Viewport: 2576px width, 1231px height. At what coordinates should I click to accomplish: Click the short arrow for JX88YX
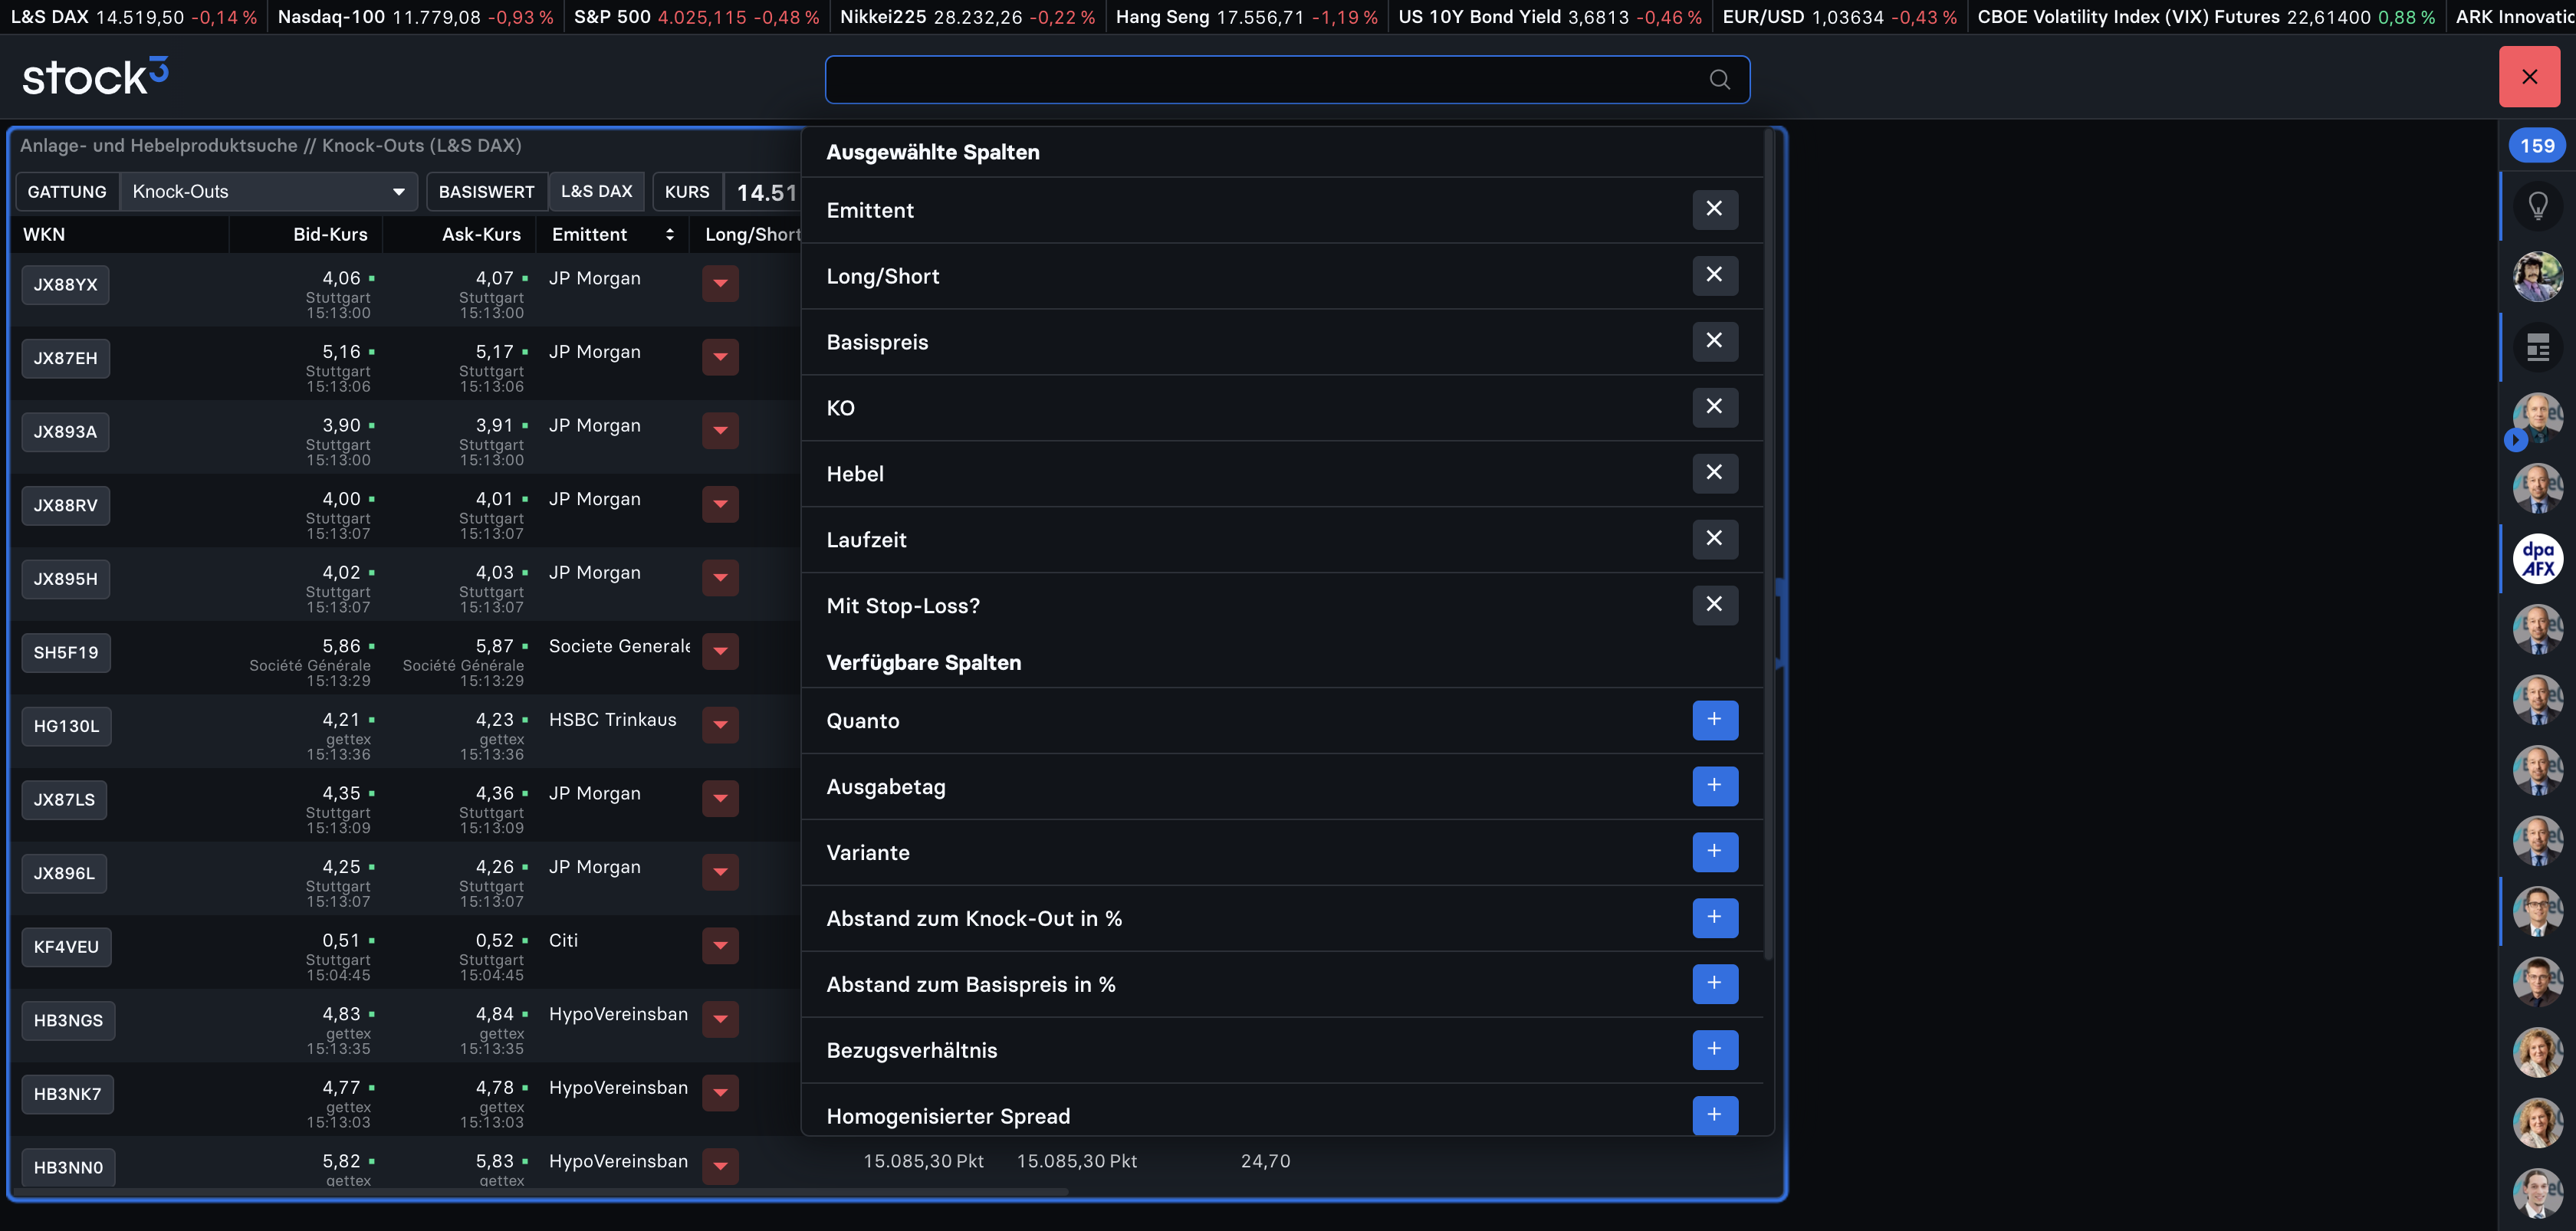(720, 284)
